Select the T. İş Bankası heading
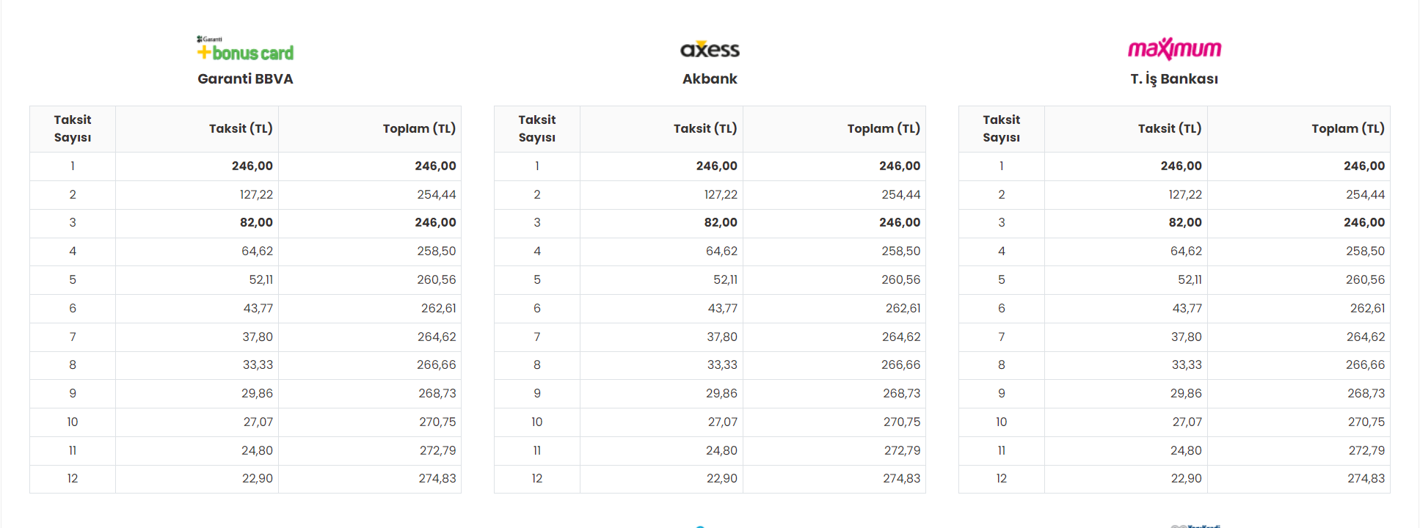This screenshot has height=528, width=1420. pyautogui.click(x=1174, y=78)
